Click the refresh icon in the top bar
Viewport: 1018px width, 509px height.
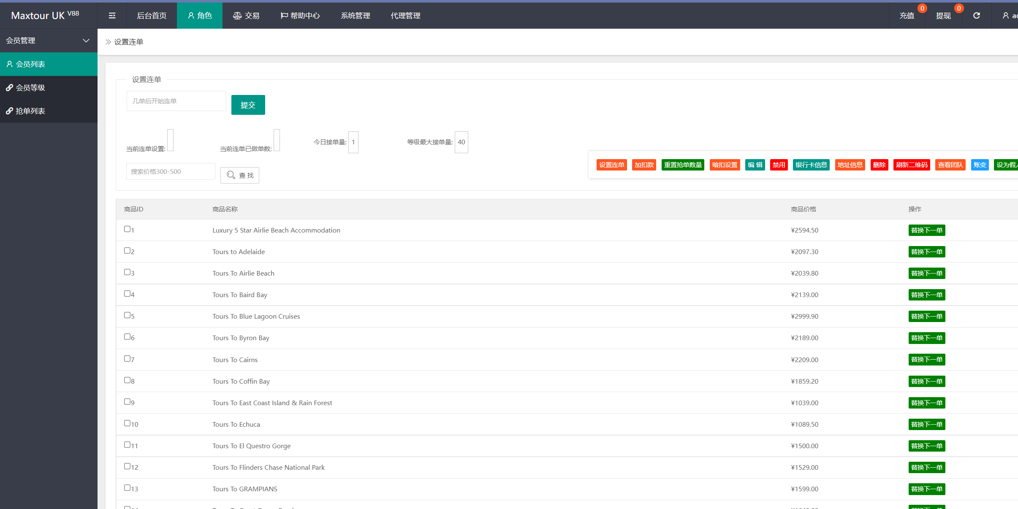pyautogui.click(x=976, y=16)
